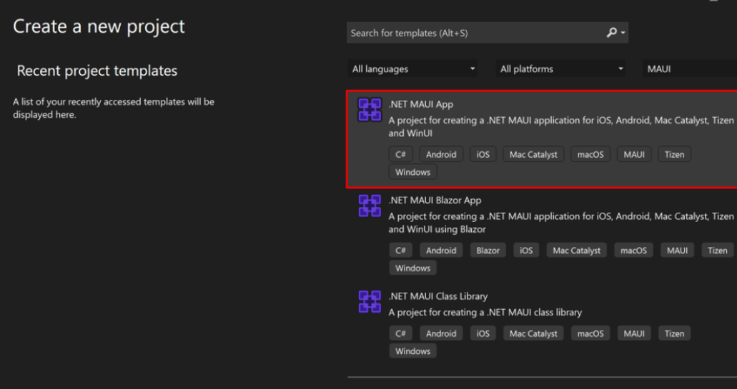Click the Windows tag under .NET MAUI Blazor App
The width and height of the screenshot is (737, 389).
[x=413, y=268]
